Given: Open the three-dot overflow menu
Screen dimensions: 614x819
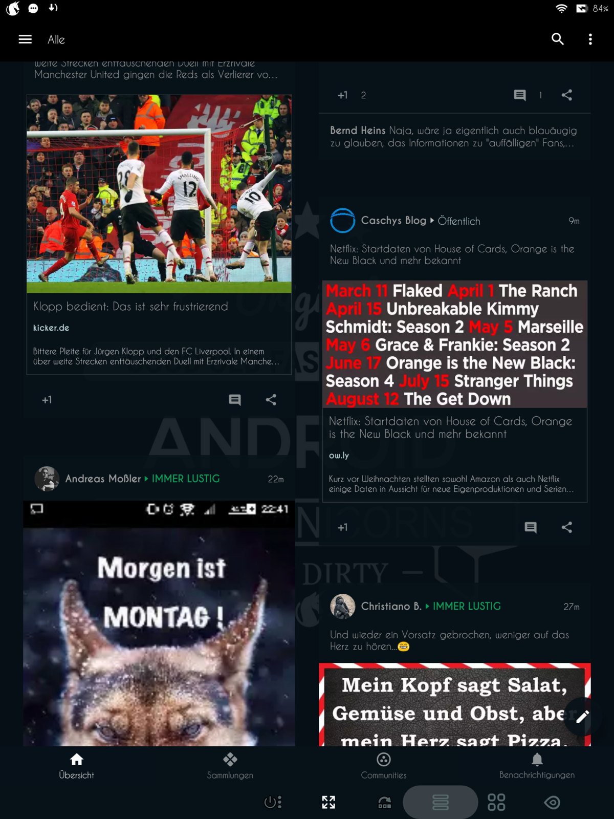Looking at the screenshot, I should [x=590, y=39].
